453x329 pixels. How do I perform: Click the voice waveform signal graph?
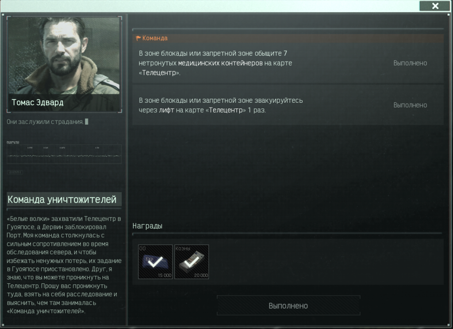pyautogui.click(x=64, y=154)
